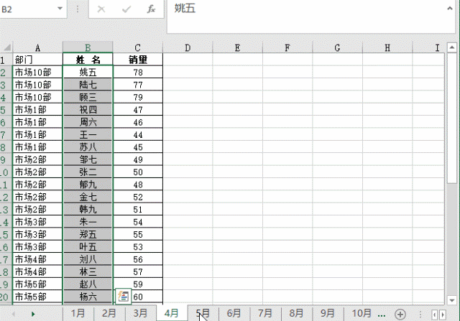Open the Quick Analysis icon near cell C20
Image resolution: width=460 pixels, height=321 pixels.
pyautogui.click(x=122, y=296)
